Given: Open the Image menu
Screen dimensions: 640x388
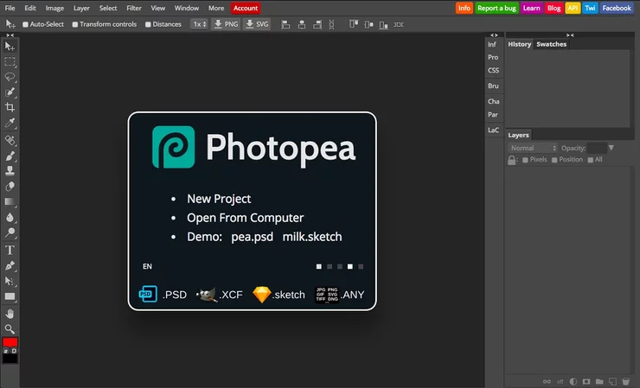Looking at the screenshot, I should [54, 8].
